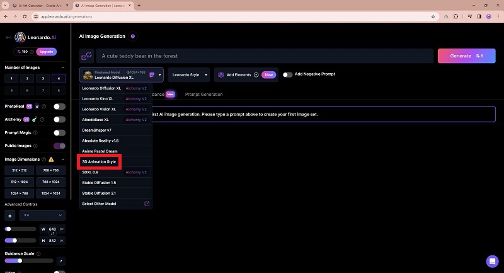Toggle the Prompt Magic switch
Viewport: 504px width, 273px height.
pos(59,133)
